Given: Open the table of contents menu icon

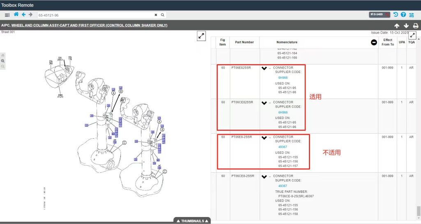Looking at the screenshot, I should pyautogui.click(x=7, y=15).
